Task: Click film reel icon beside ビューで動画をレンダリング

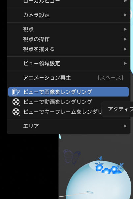Action: (16, 102)
